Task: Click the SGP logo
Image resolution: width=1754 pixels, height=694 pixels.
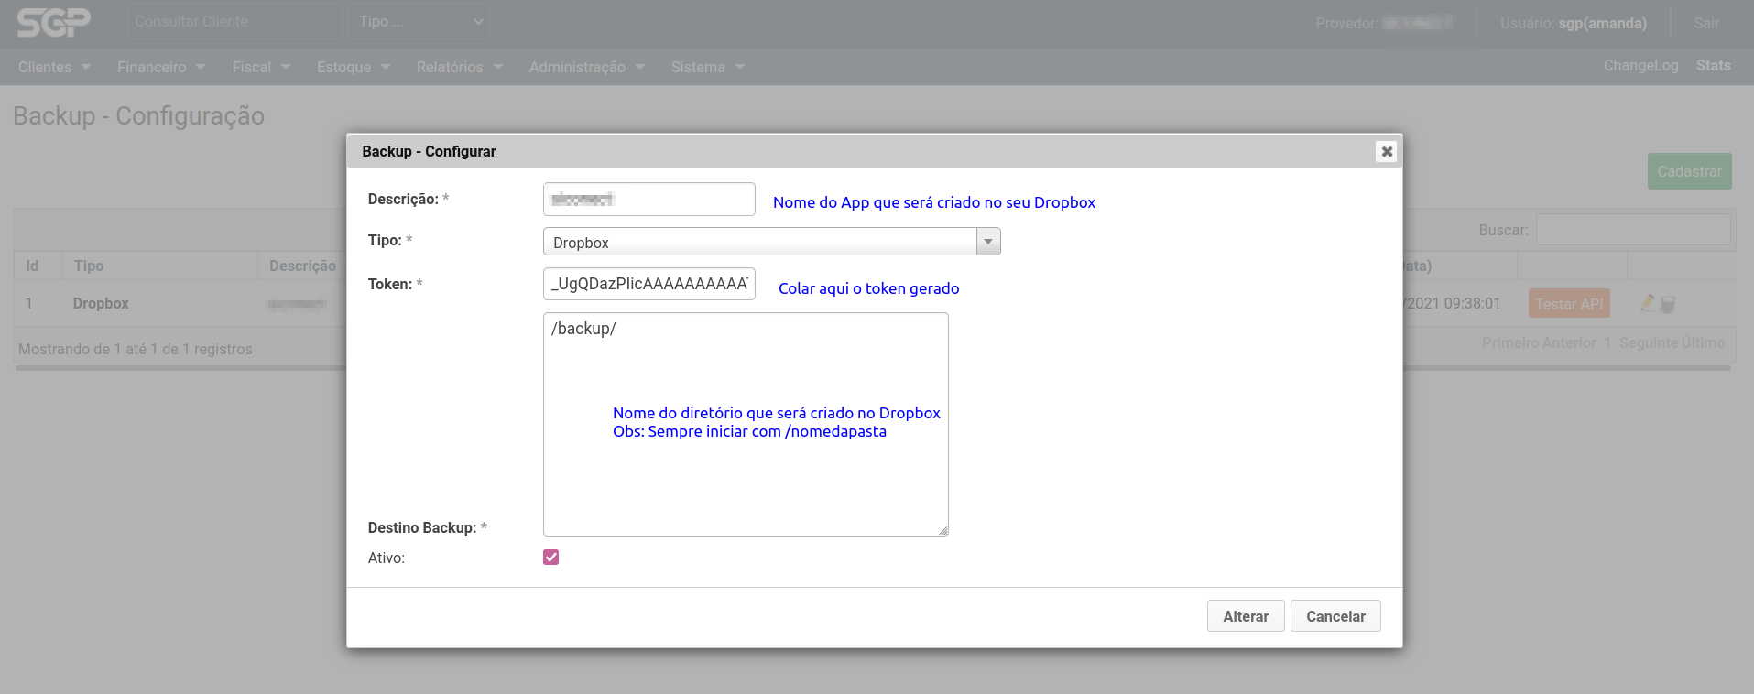Action: pyautogui.click(x=54, y=22)
